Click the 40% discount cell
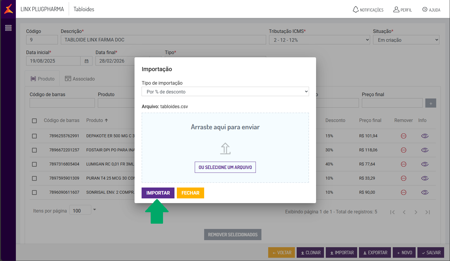This screenshot has height=261, width=450. point(329,164)
